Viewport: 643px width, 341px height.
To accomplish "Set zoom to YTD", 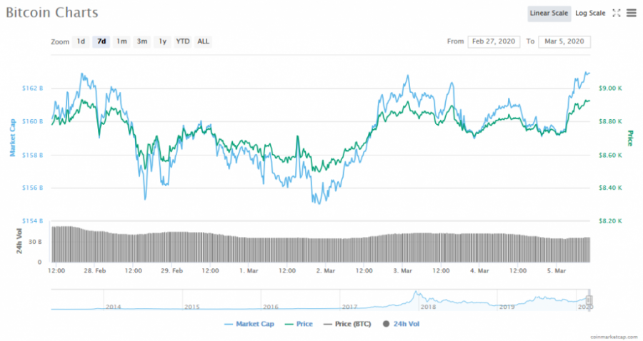I will coord(182,41).
